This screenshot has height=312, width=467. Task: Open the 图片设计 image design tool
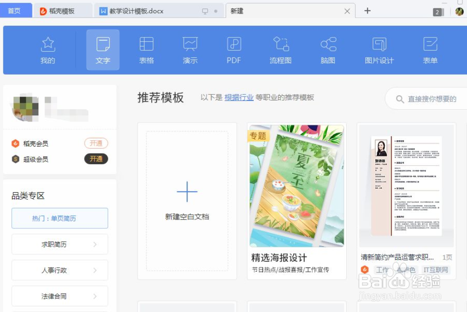pos(379,49)
